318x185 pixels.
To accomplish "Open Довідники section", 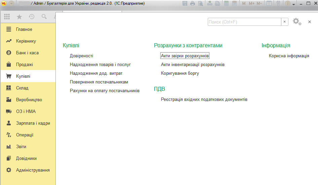I will (x=28, y=158).
